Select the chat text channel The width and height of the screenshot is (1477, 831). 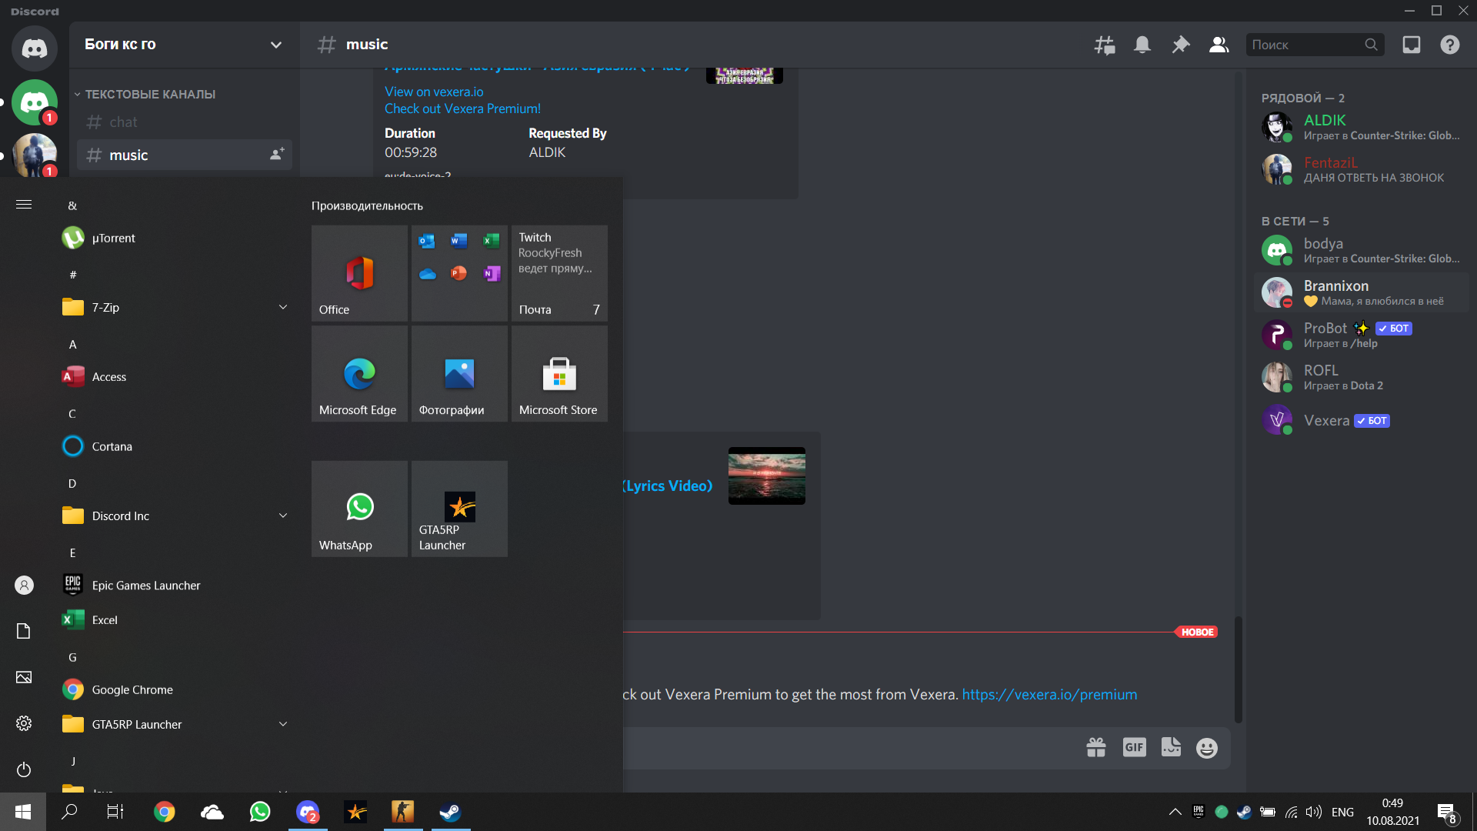point(123,122)
